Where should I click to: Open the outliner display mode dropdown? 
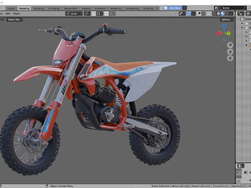[248, 14]
